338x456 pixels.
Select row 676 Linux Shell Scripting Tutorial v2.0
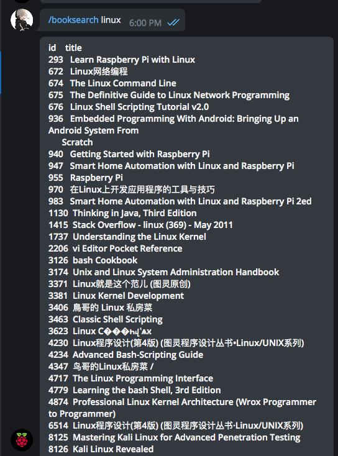coord(129,107)
